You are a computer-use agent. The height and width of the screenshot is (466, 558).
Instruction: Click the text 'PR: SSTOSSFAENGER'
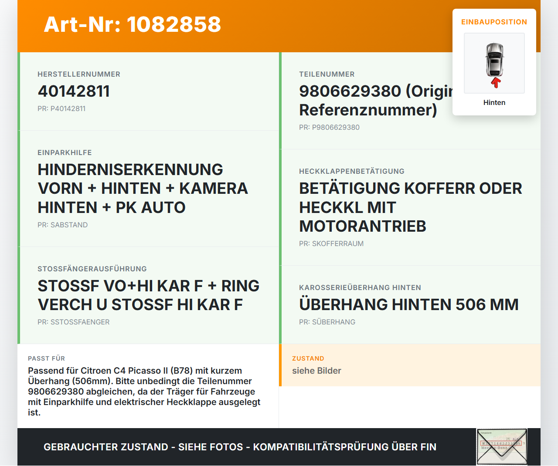point(74,322)
